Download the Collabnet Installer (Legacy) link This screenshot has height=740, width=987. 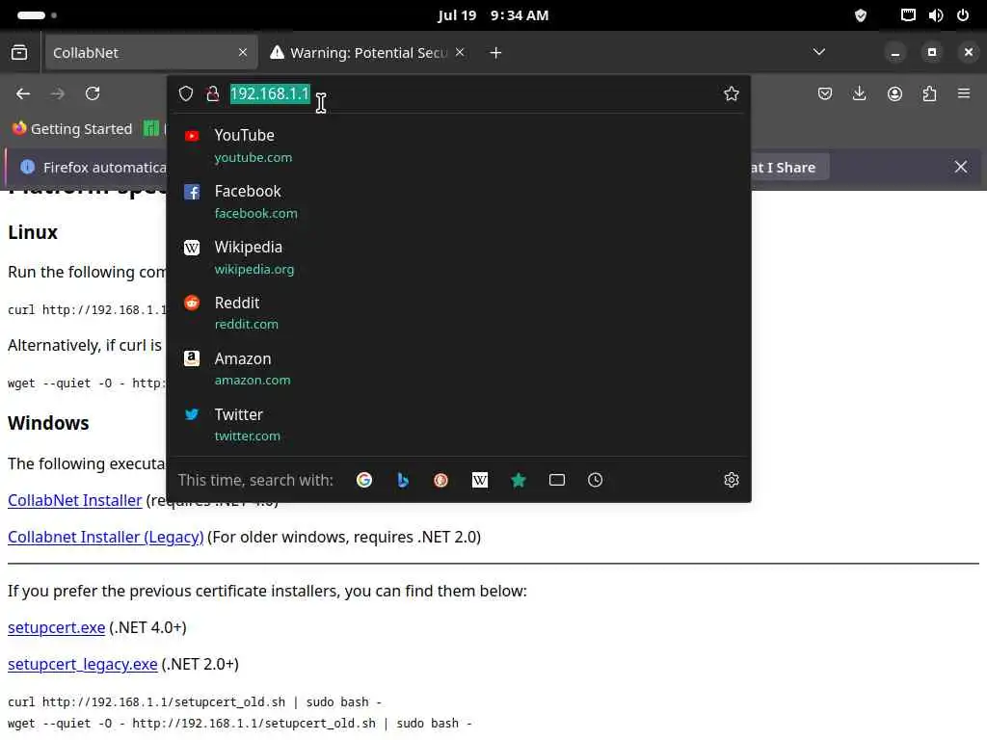pos(106,537)
